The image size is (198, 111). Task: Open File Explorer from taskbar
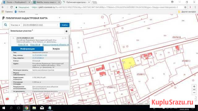click(x=34, y=108)
